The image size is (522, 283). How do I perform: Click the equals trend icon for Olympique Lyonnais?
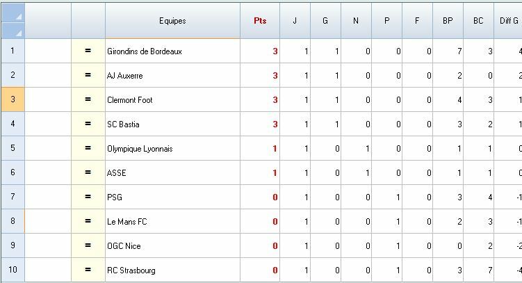pos(88,149)
